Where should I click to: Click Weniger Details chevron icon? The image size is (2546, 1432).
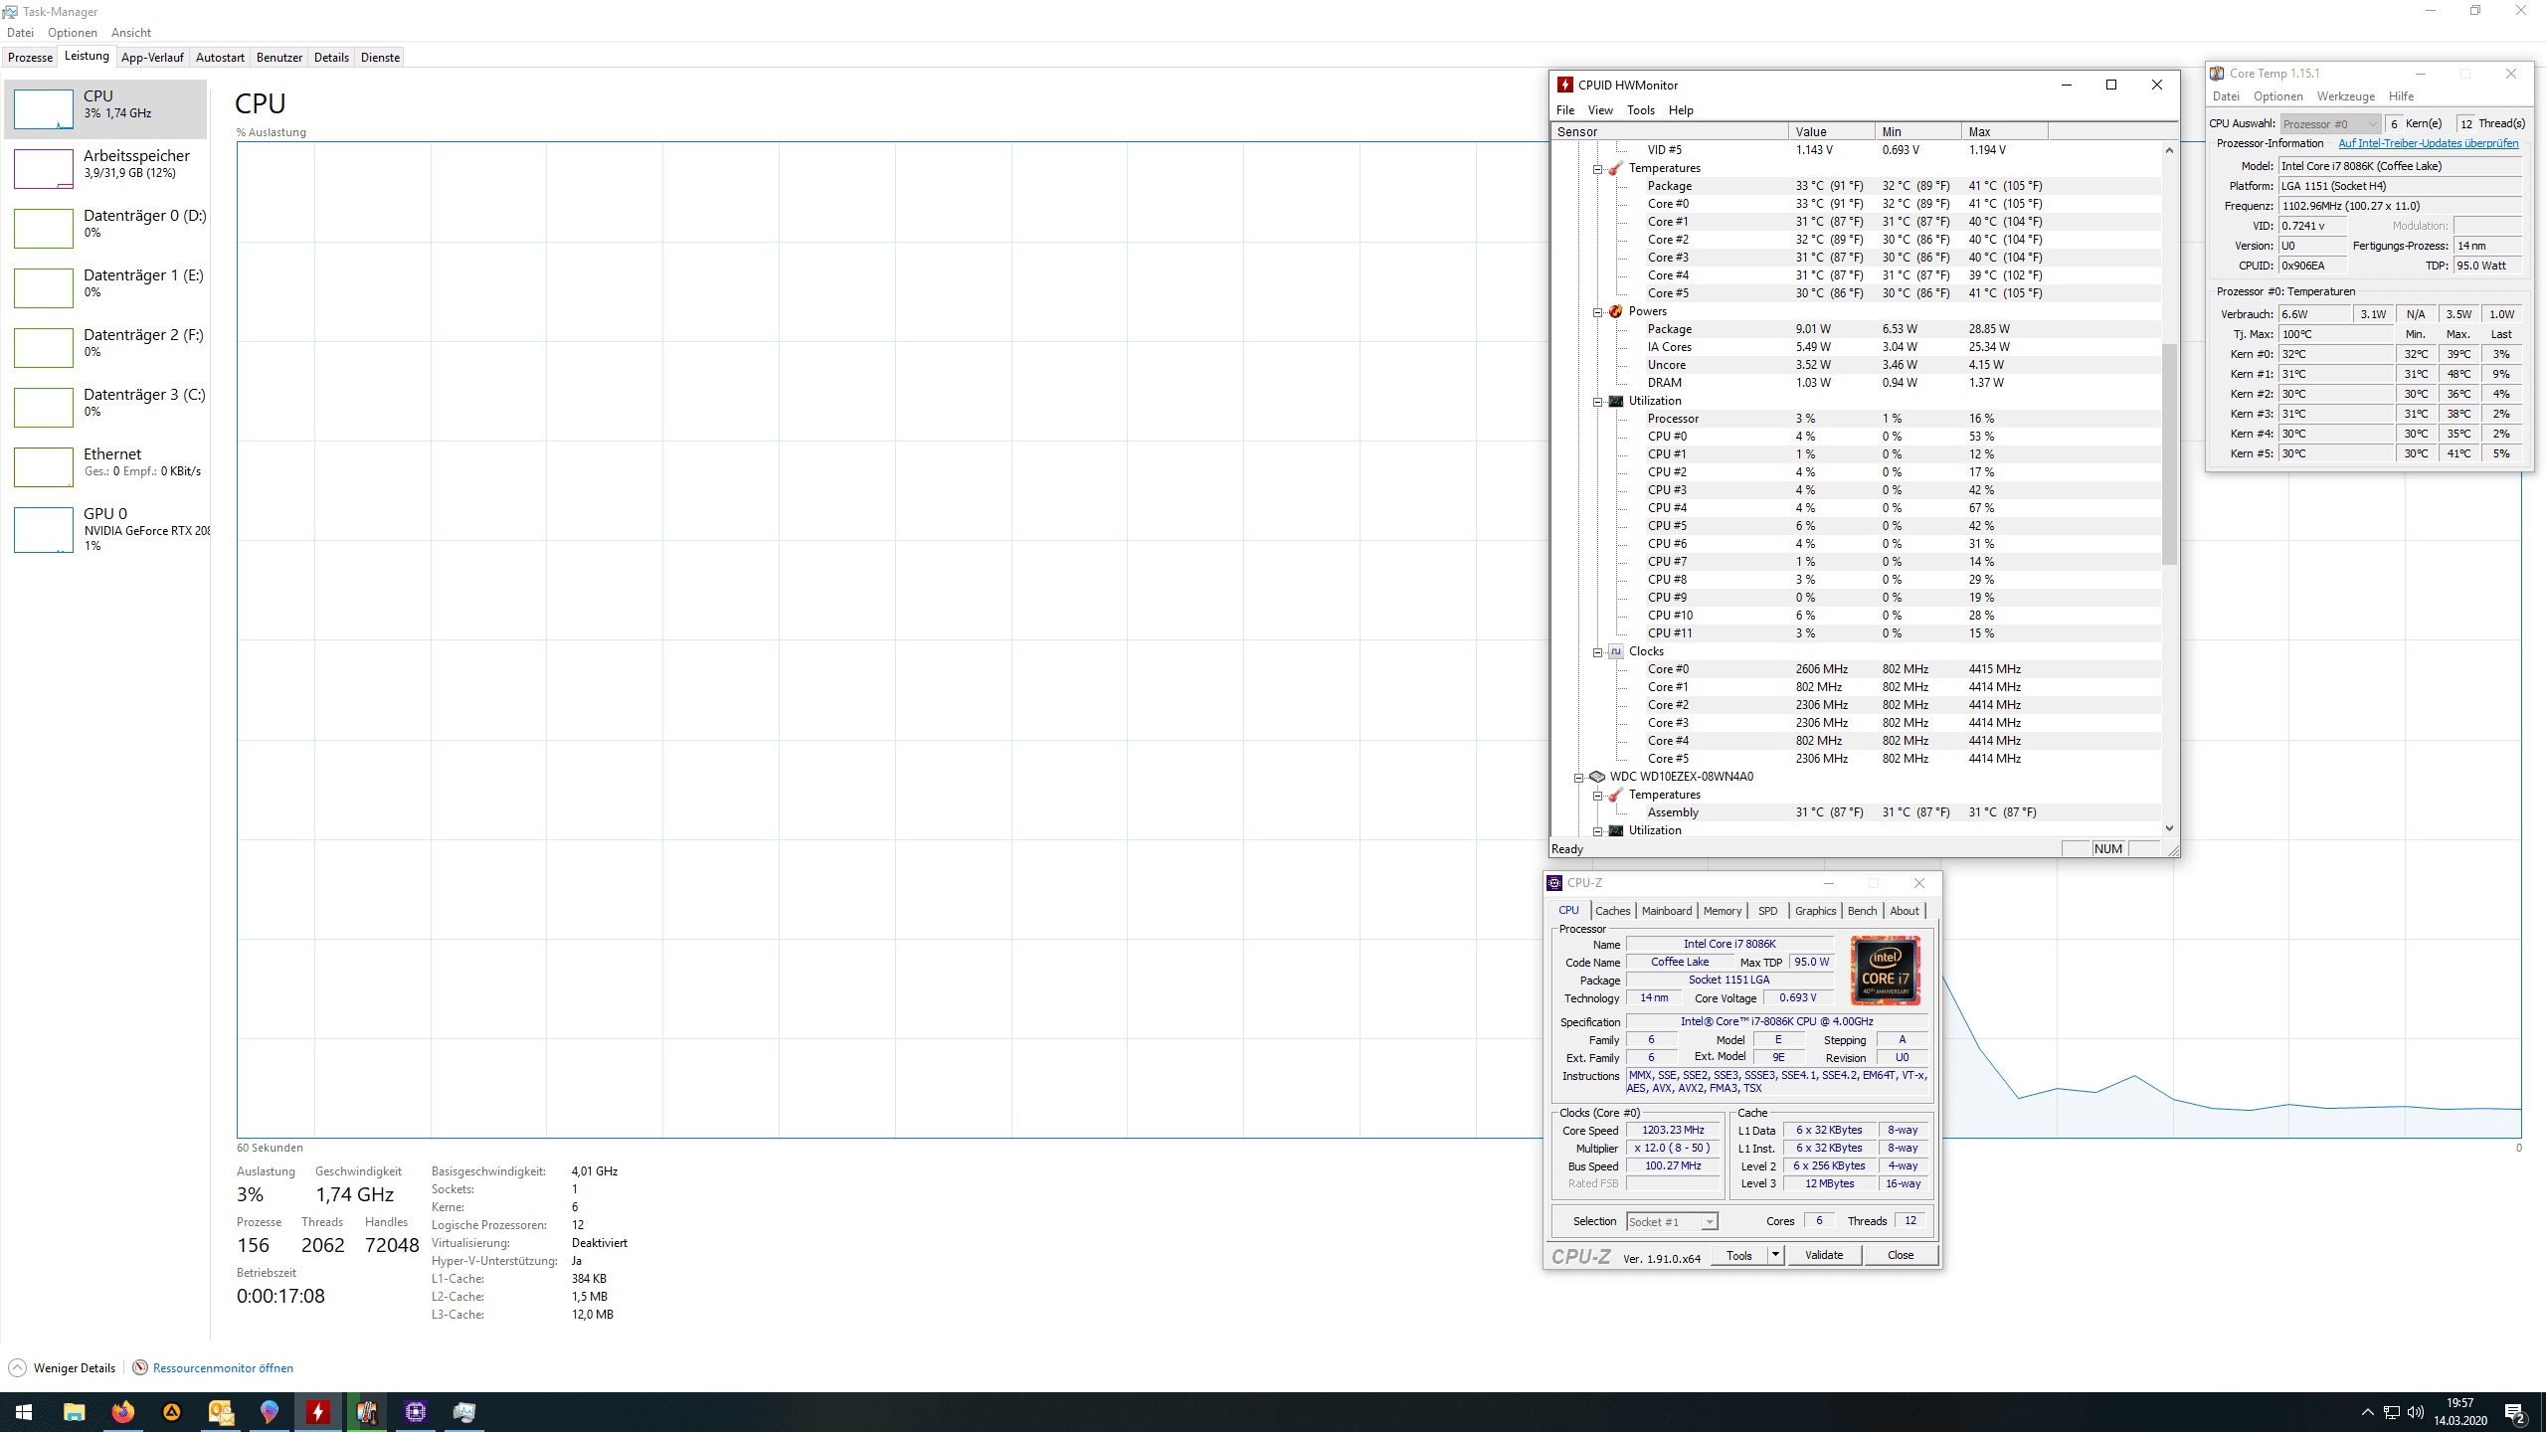click(17, 1367)
